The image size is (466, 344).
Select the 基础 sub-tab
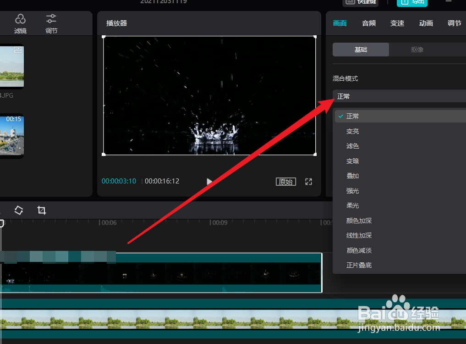pos(361,50)
